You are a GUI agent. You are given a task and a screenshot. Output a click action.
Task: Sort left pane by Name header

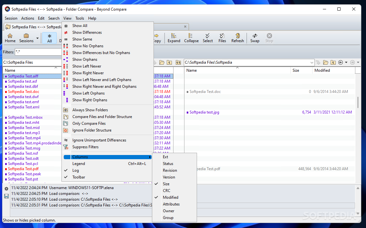[32, 70]
